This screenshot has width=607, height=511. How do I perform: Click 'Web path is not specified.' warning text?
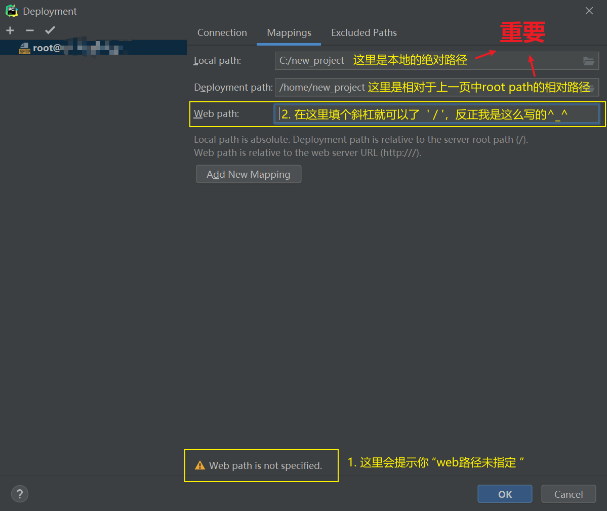click(266, 466)
